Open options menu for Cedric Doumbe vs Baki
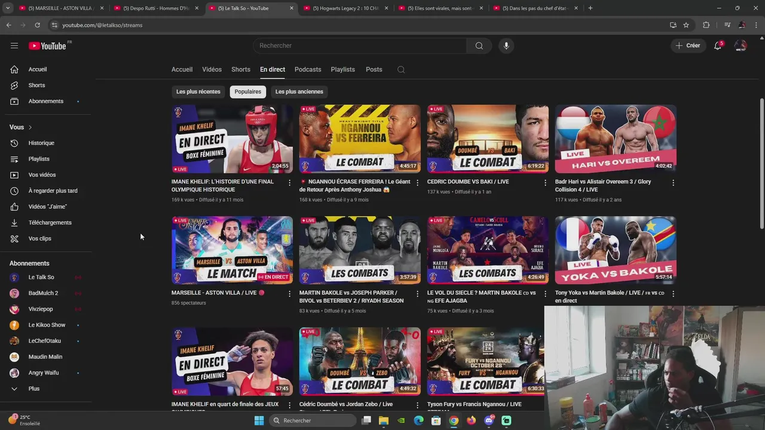The width and height of the screenshot is (765, 430). click(x=545, y=183)
